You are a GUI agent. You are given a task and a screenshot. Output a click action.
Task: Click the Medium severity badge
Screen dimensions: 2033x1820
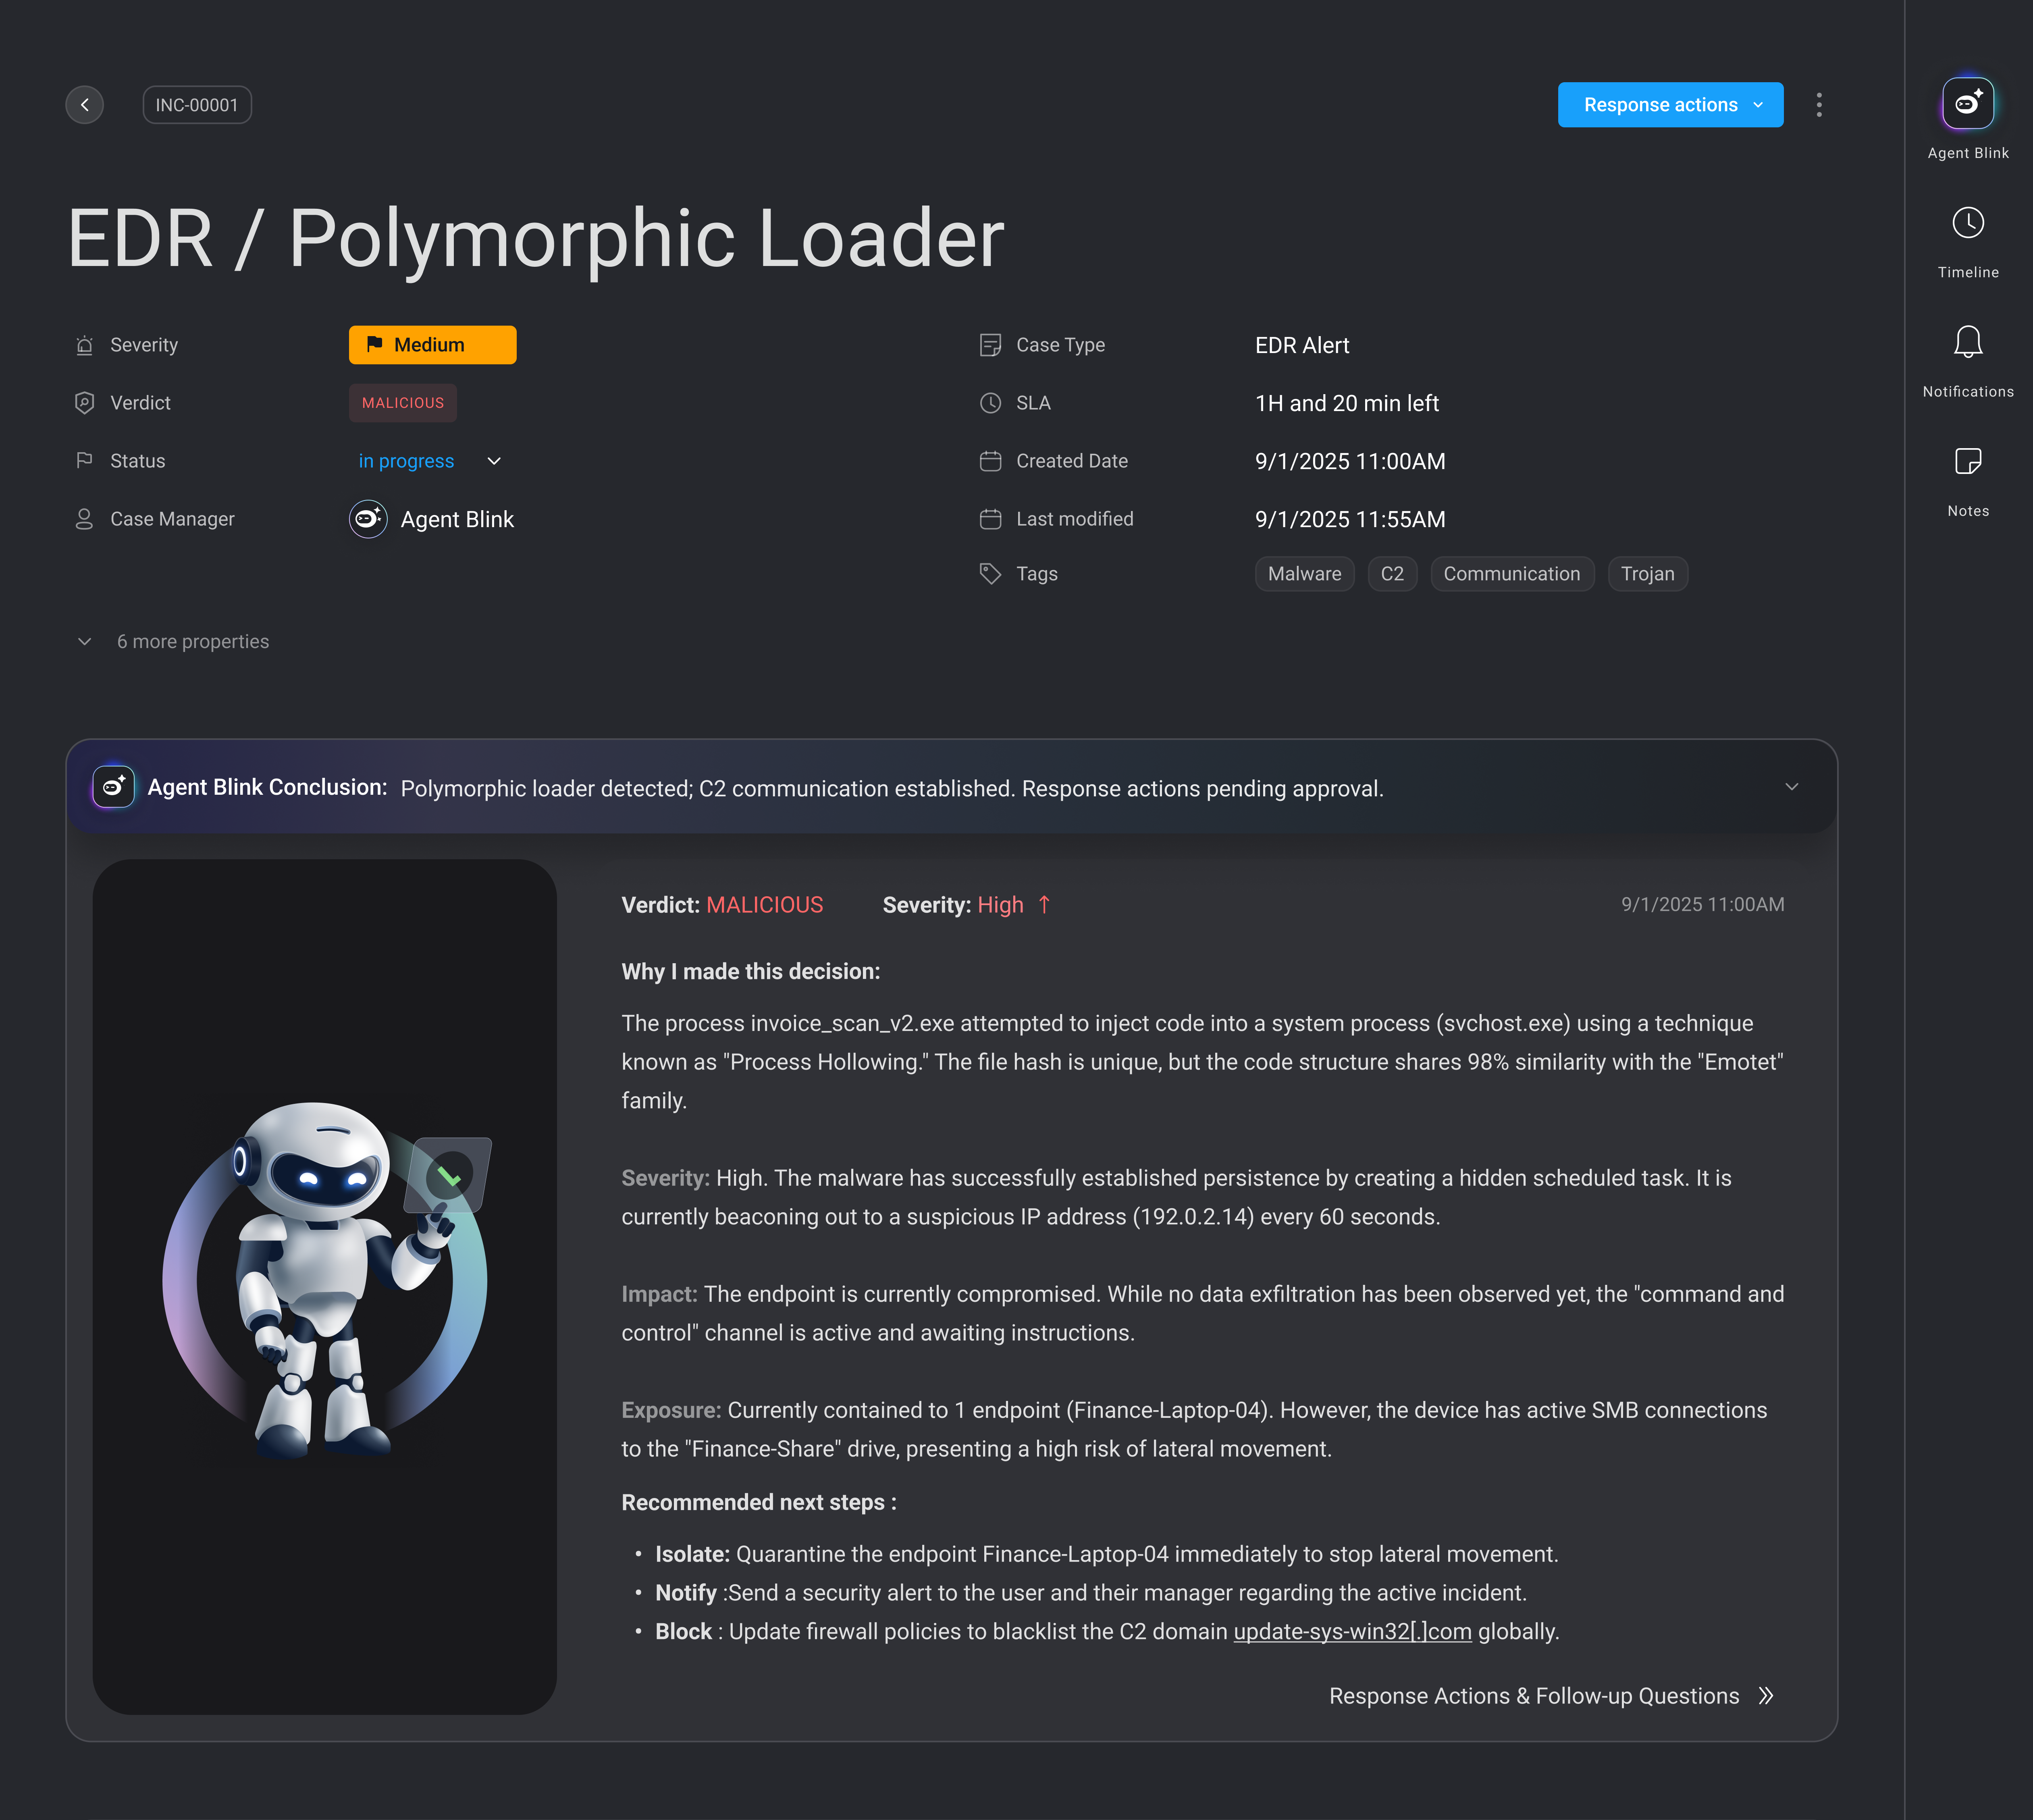coord(432,345)
